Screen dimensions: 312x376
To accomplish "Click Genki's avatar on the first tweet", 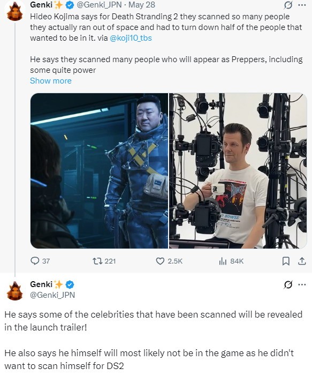I will (x=14, y=11).
